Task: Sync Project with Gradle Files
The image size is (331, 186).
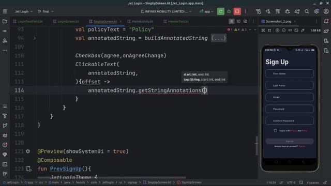Action: click(297, 11)
